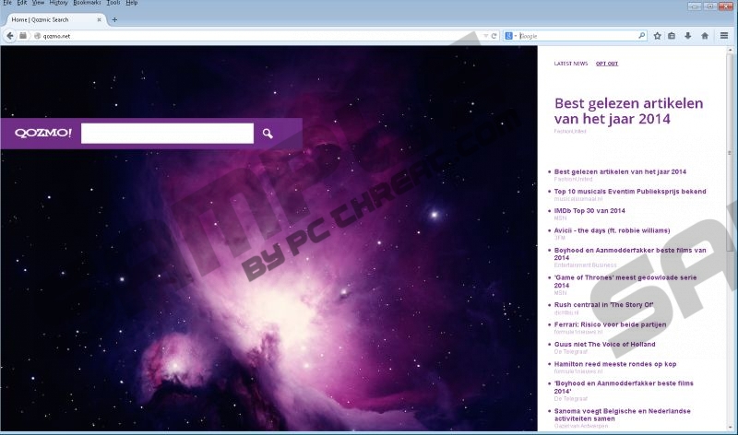Reload the page with the refresh icon

point(494,36)
